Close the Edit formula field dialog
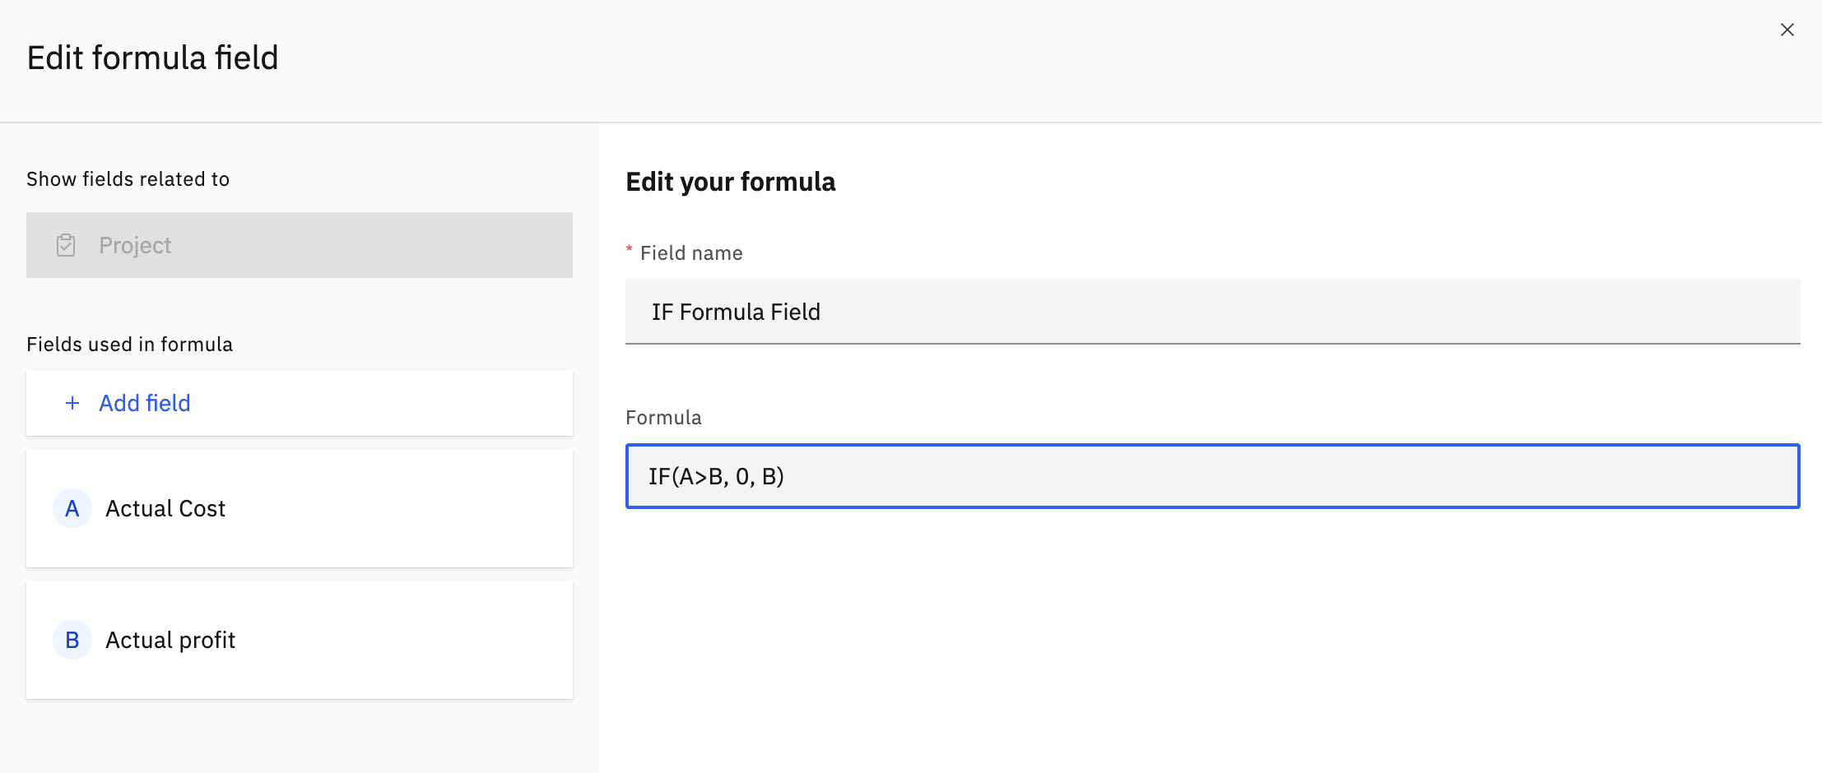1822x773 pixels. pyautogui.click(x=1787, y=30)
